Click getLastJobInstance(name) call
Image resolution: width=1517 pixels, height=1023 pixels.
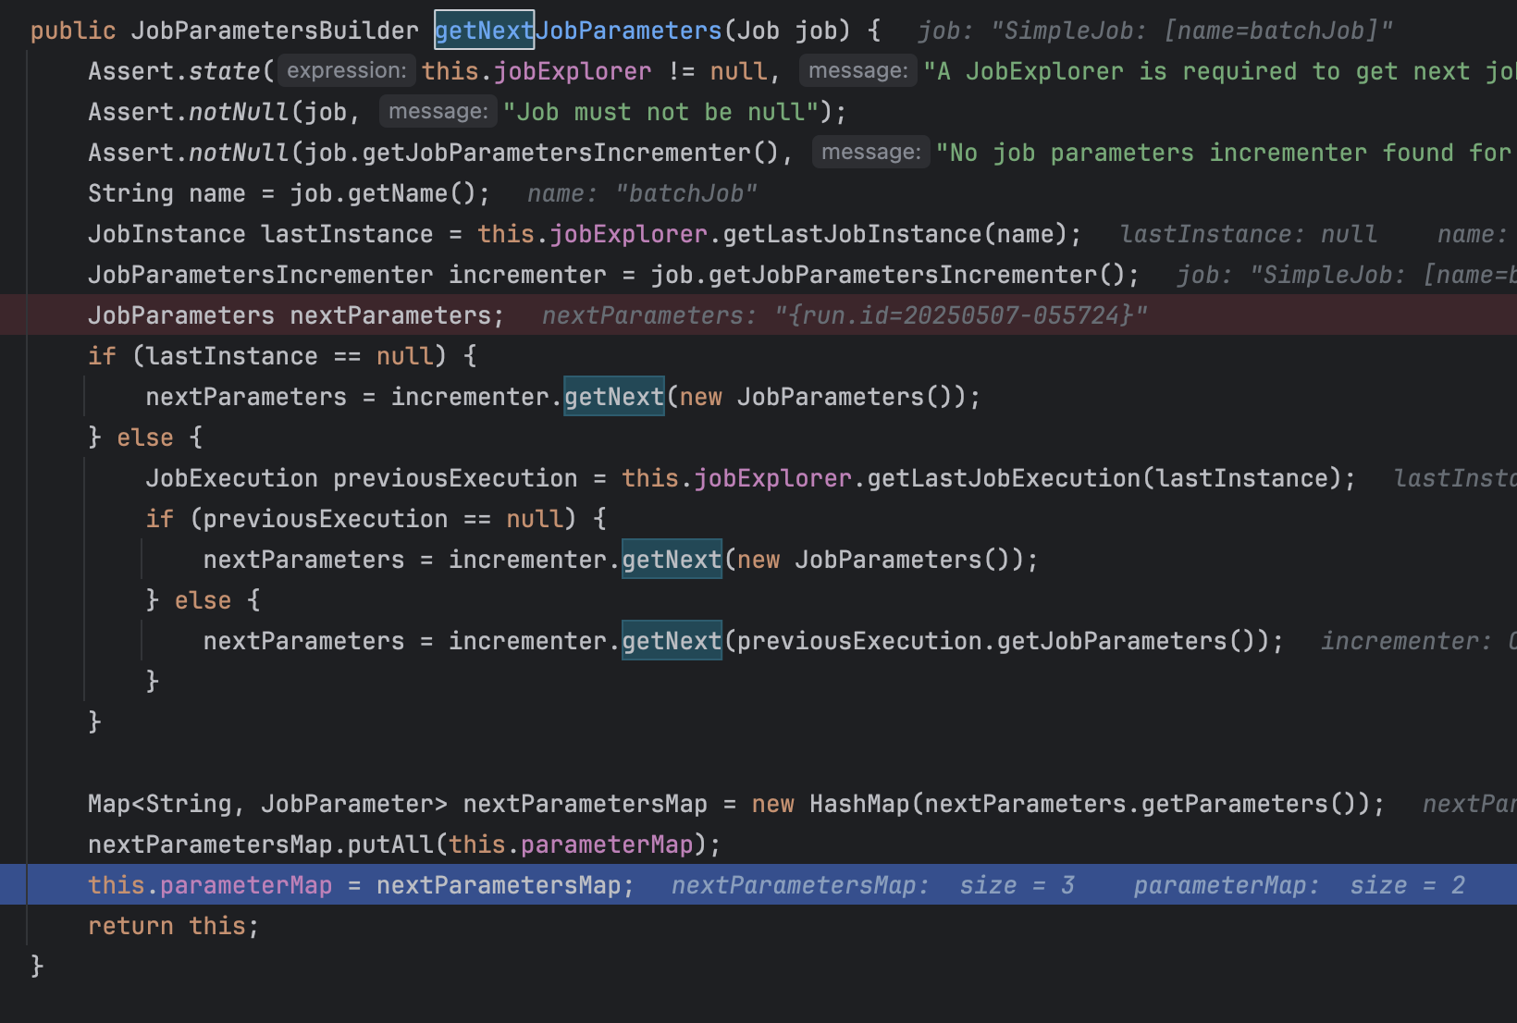[x=894, y=234]
